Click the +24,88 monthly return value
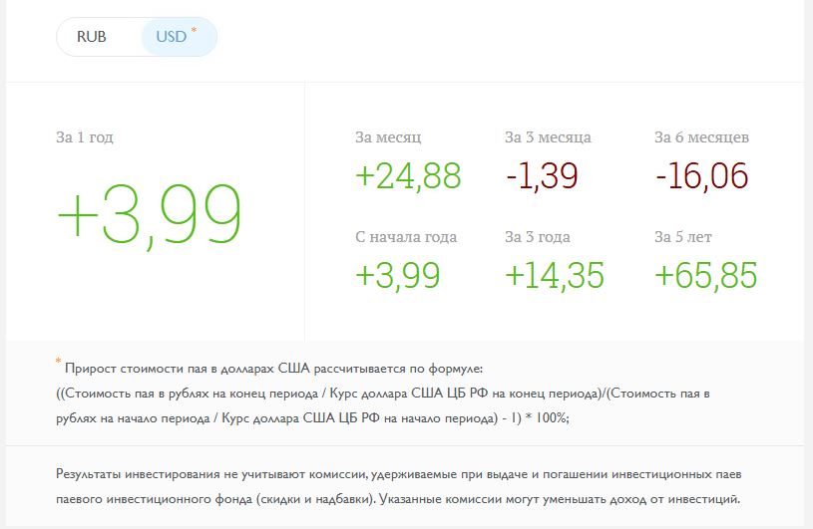 point(408,175)
